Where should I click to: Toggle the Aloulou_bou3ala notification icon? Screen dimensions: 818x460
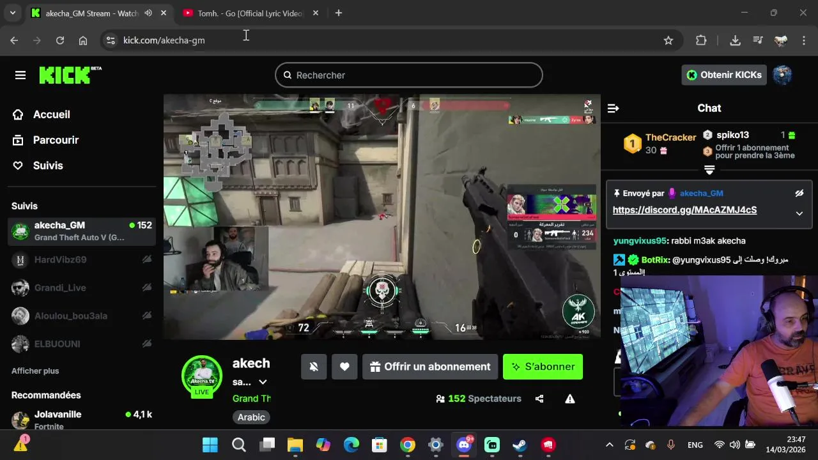coord(147,316)
